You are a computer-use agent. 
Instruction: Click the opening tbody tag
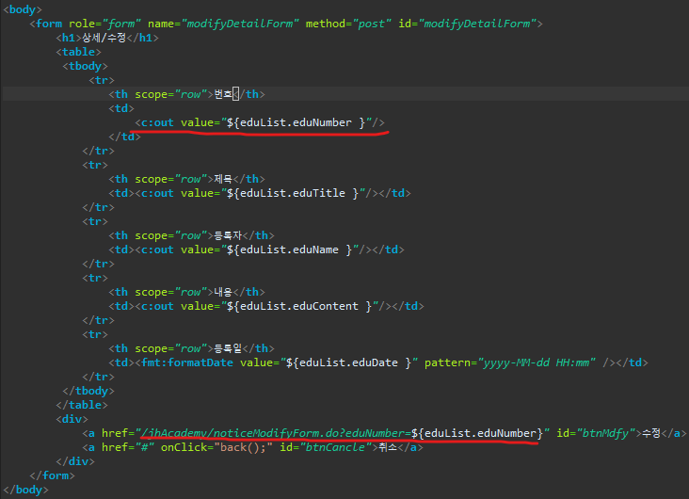tap(86, 66)
